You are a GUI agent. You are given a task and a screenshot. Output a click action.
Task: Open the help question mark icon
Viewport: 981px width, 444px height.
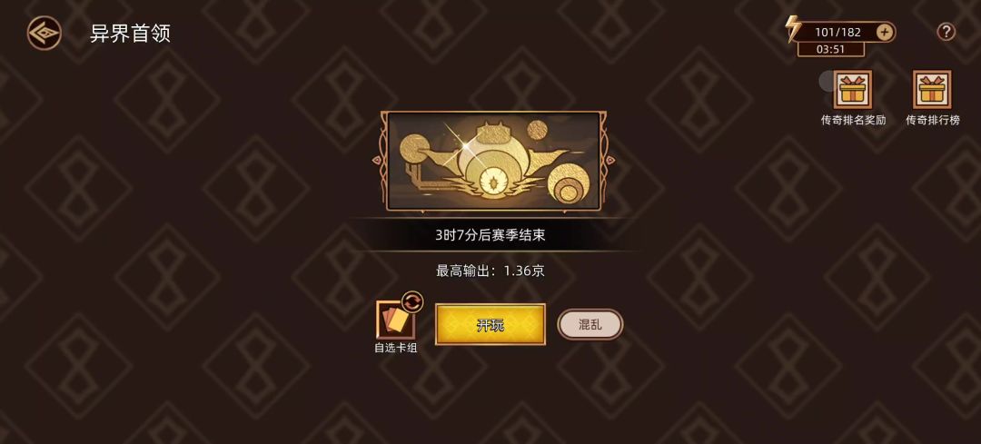pos(946,32)
